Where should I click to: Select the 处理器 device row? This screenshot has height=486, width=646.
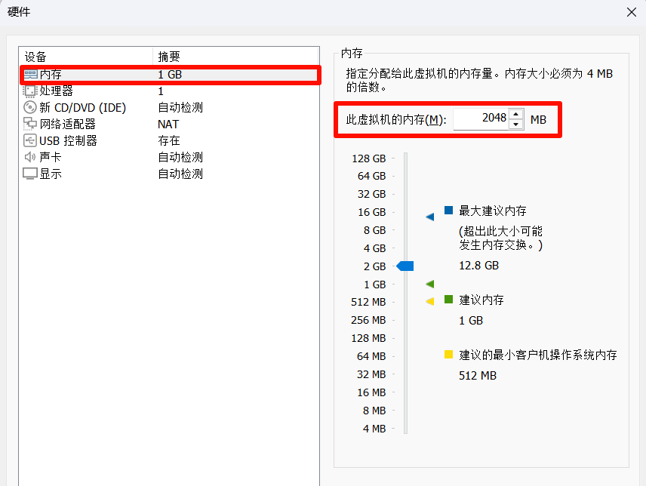169,91
